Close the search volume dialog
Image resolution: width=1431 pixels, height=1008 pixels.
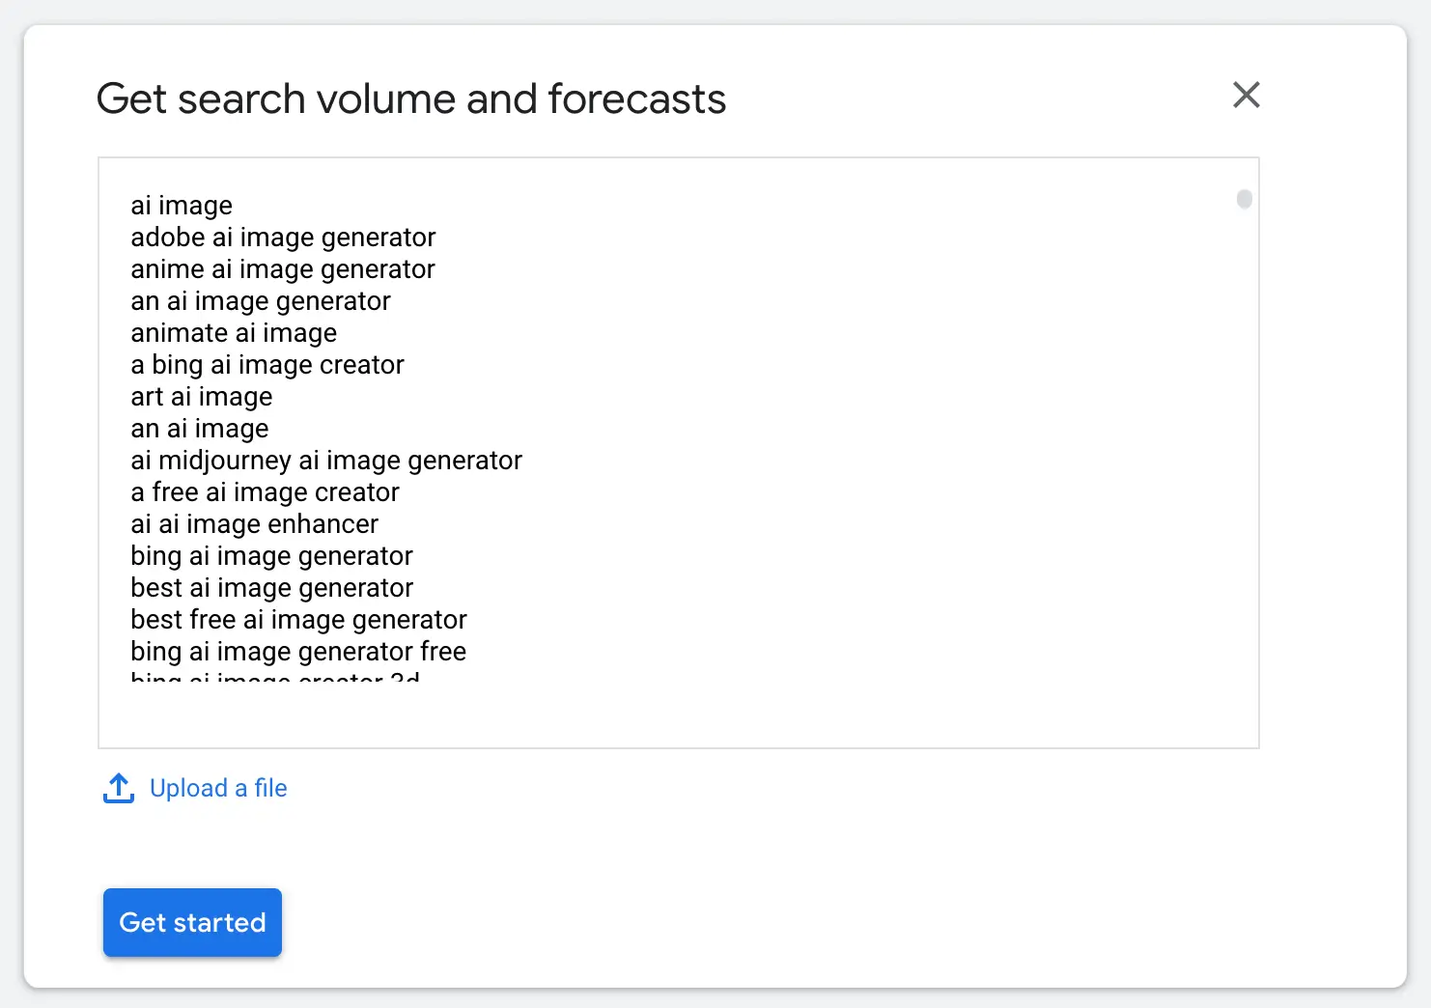(1247, 95)
